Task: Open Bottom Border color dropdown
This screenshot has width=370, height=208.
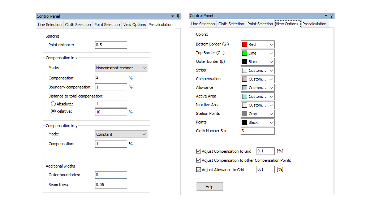Action: coord(257,44)
